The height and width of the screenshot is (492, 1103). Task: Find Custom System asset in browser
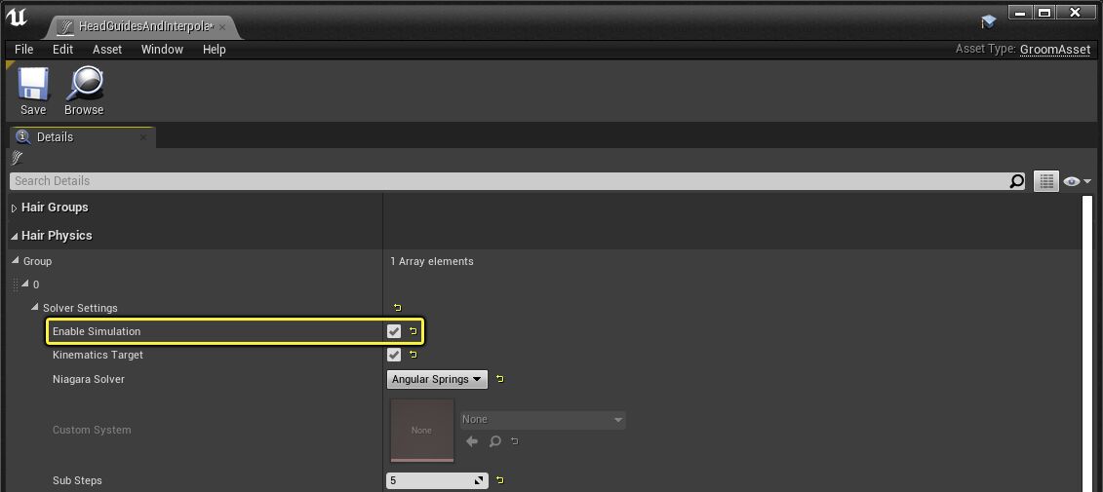[495, 441]
